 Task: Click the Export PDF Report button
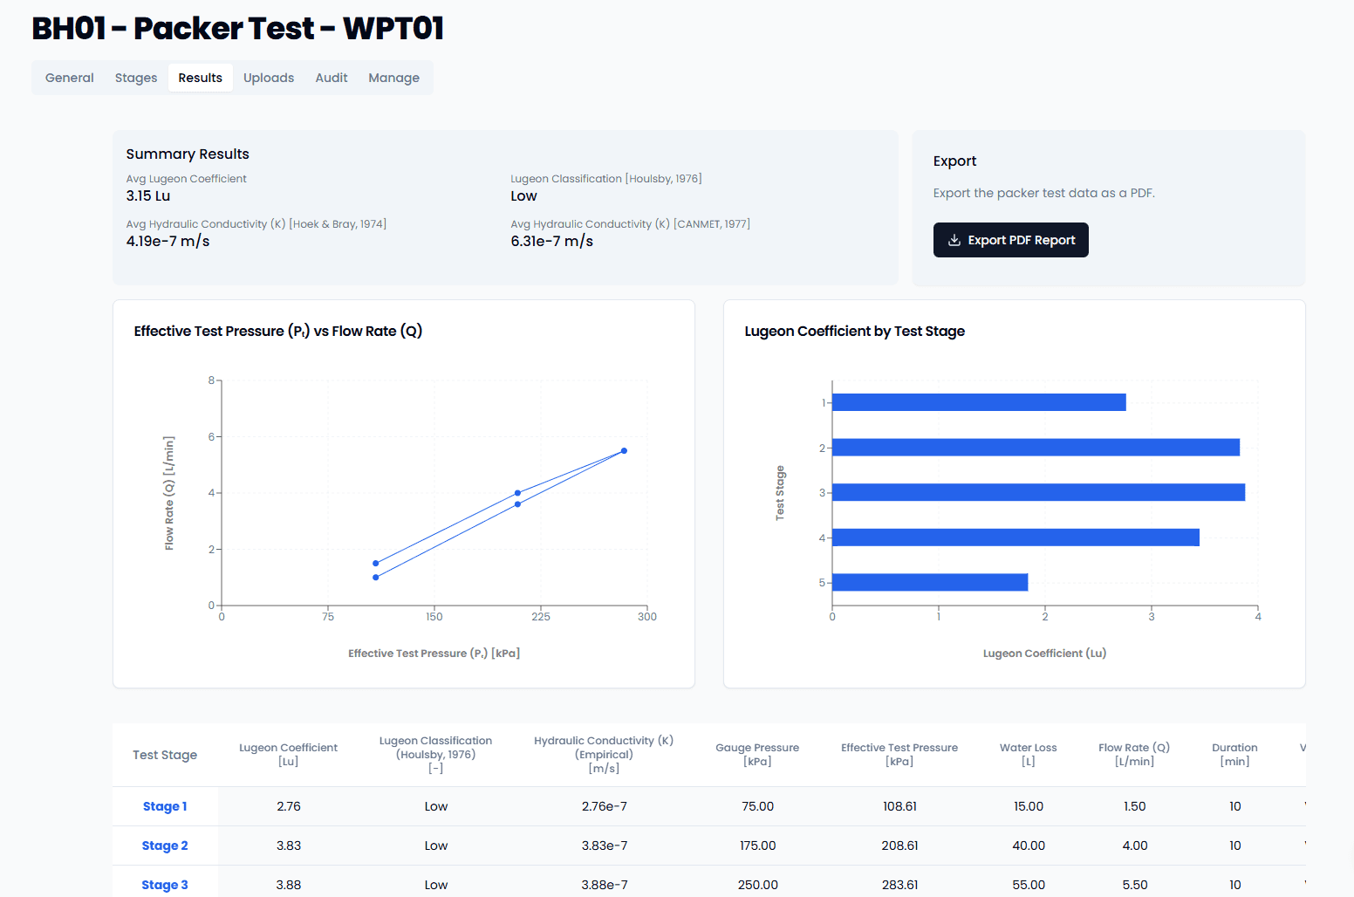tap(1010, 240)
